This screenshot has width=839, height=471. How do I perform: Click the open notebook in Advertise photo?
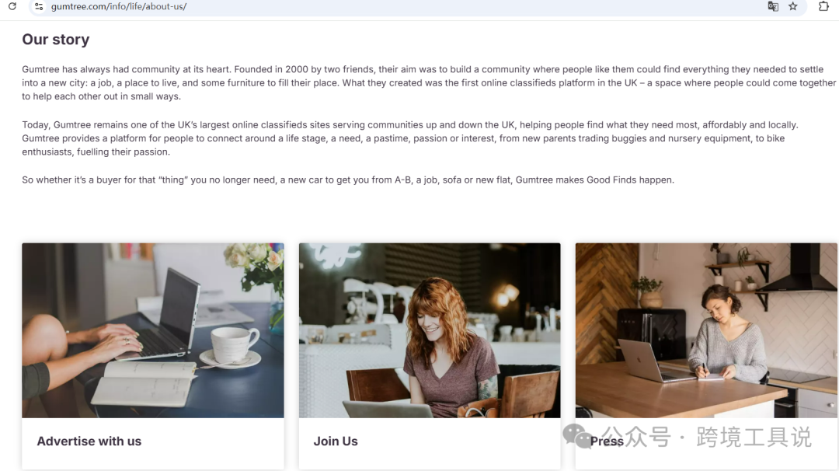click(145, 382)
